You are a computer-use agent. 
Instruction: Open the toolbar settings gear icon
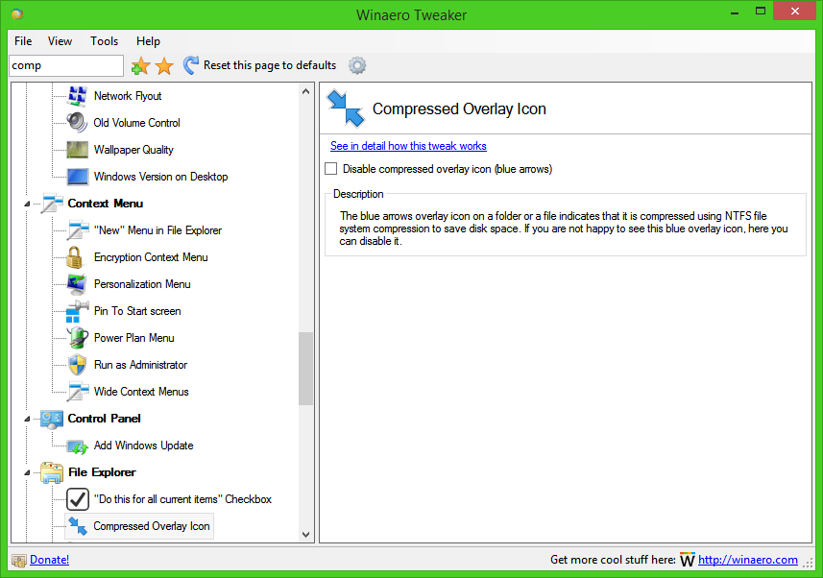(356, 65)
